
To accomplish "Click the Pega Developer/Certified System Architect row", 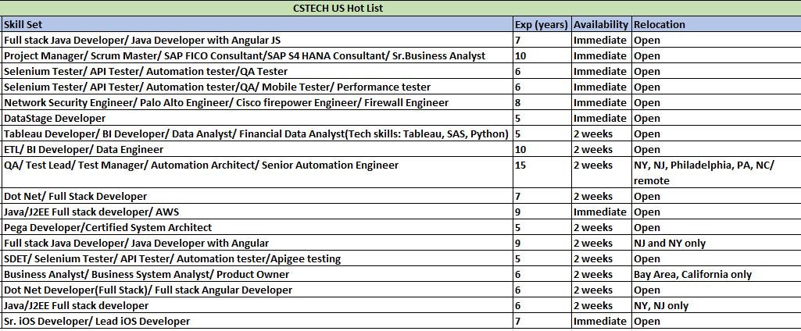I will tap(108, 227).
